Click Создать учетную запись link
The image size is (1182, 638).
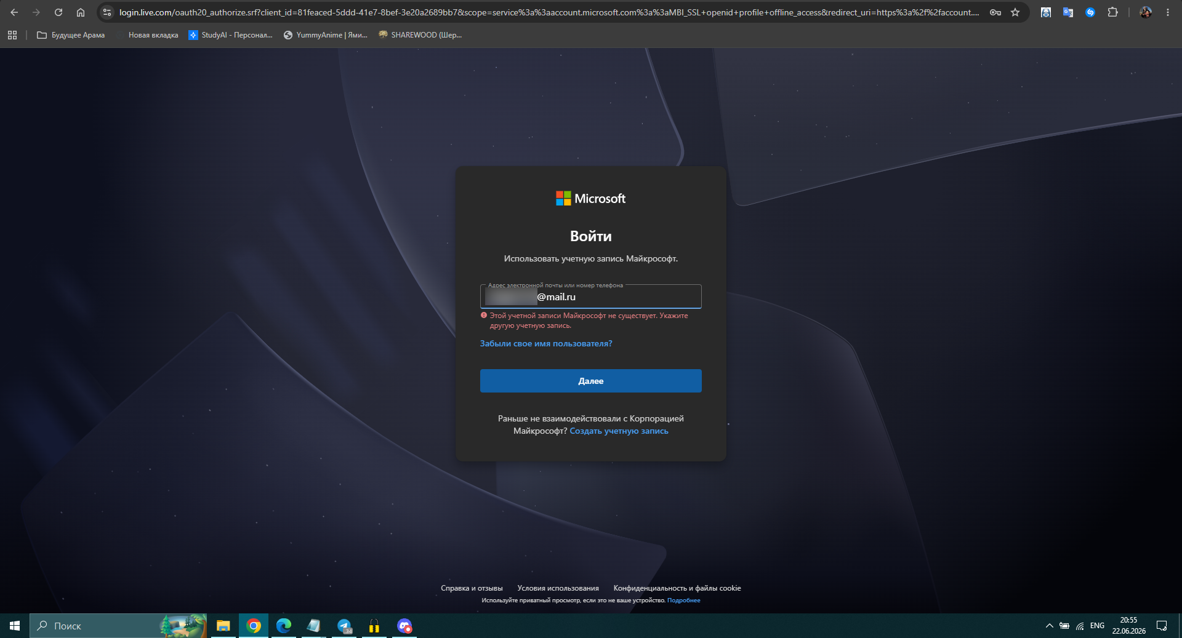point(619,431)
